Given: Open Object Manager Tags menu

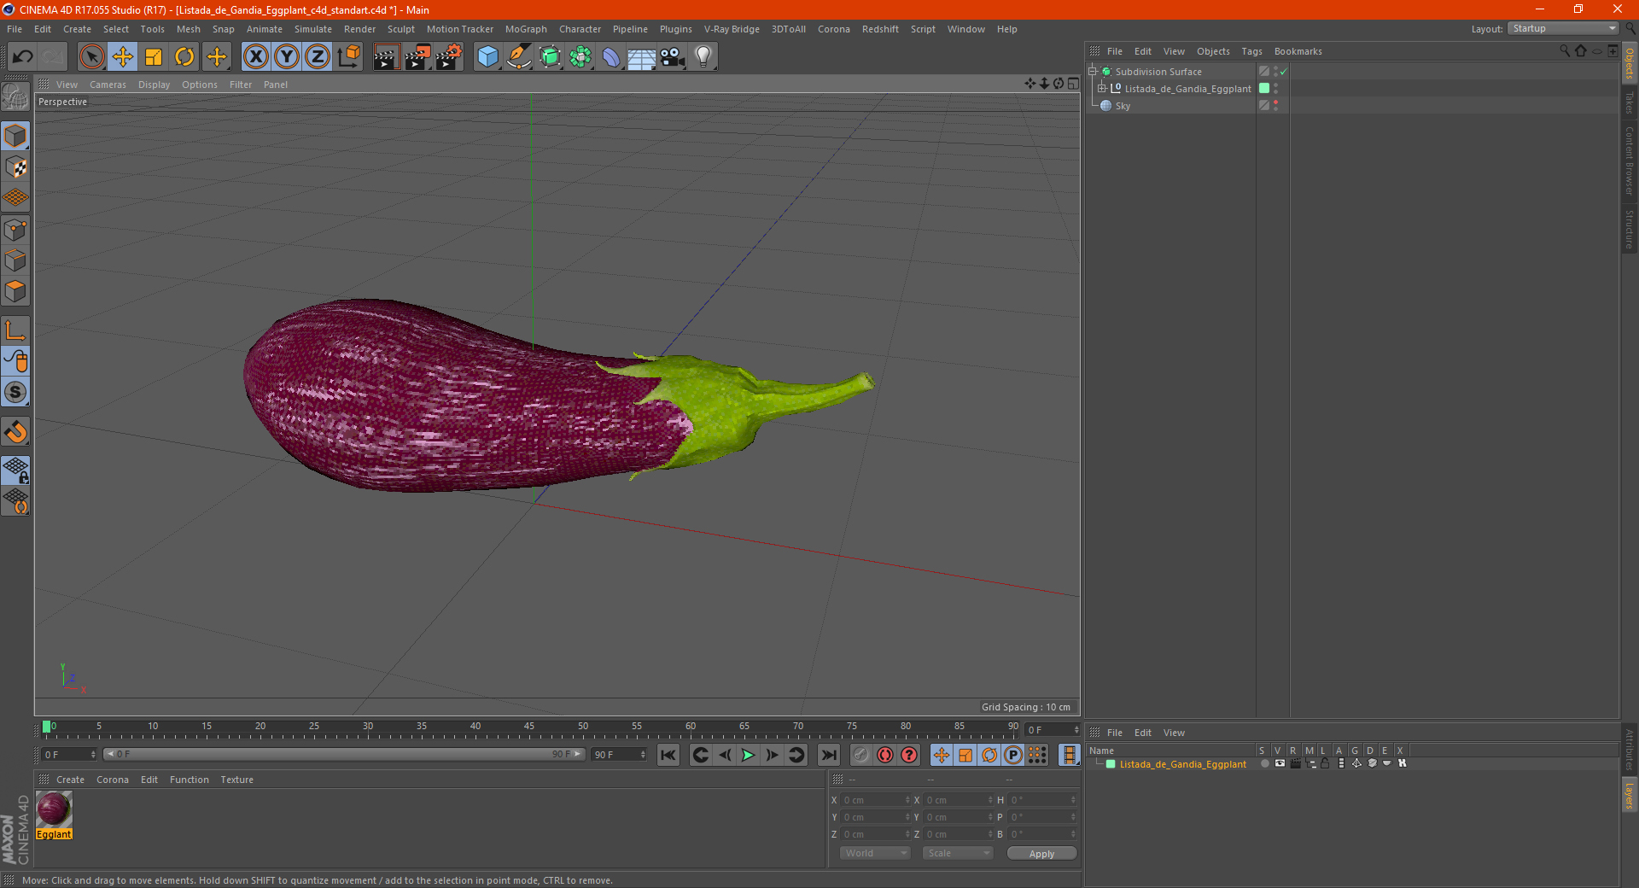Looking at the screenshot, I should (1251, 51).
